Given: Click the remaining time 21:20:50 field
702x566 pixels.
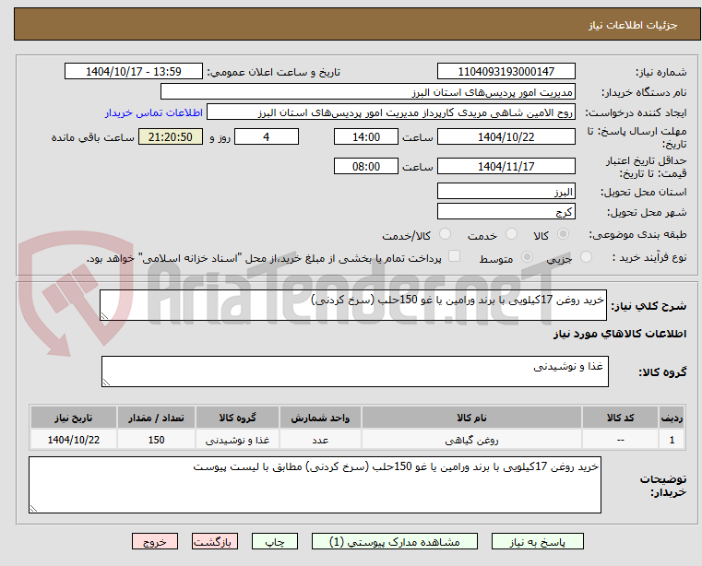Looking at the screenshot, I should point(171,137).
